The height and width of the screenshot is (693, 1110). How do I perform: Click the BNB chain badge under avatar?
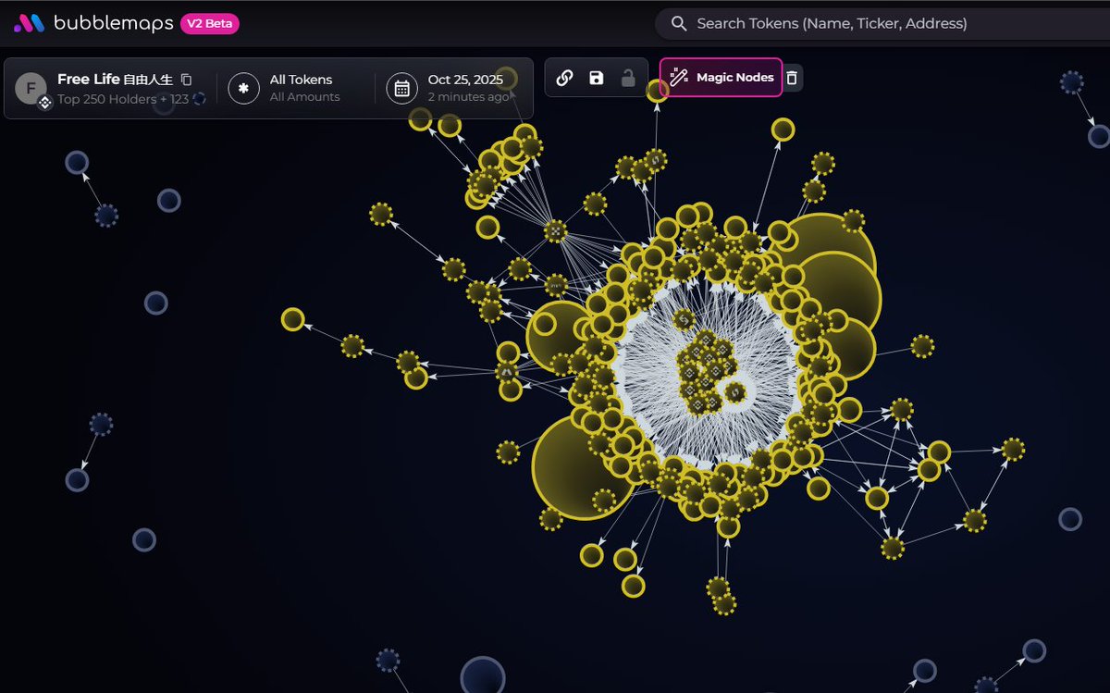44,104
